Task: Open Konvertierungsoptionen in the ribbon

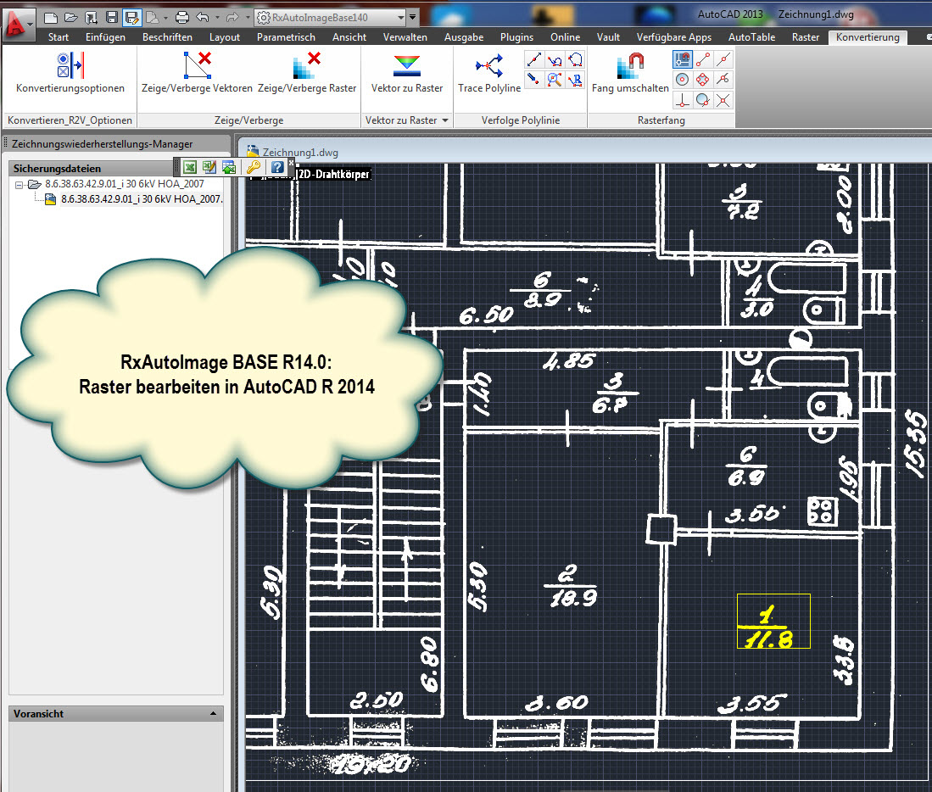Action: click(x=70, y=73)
